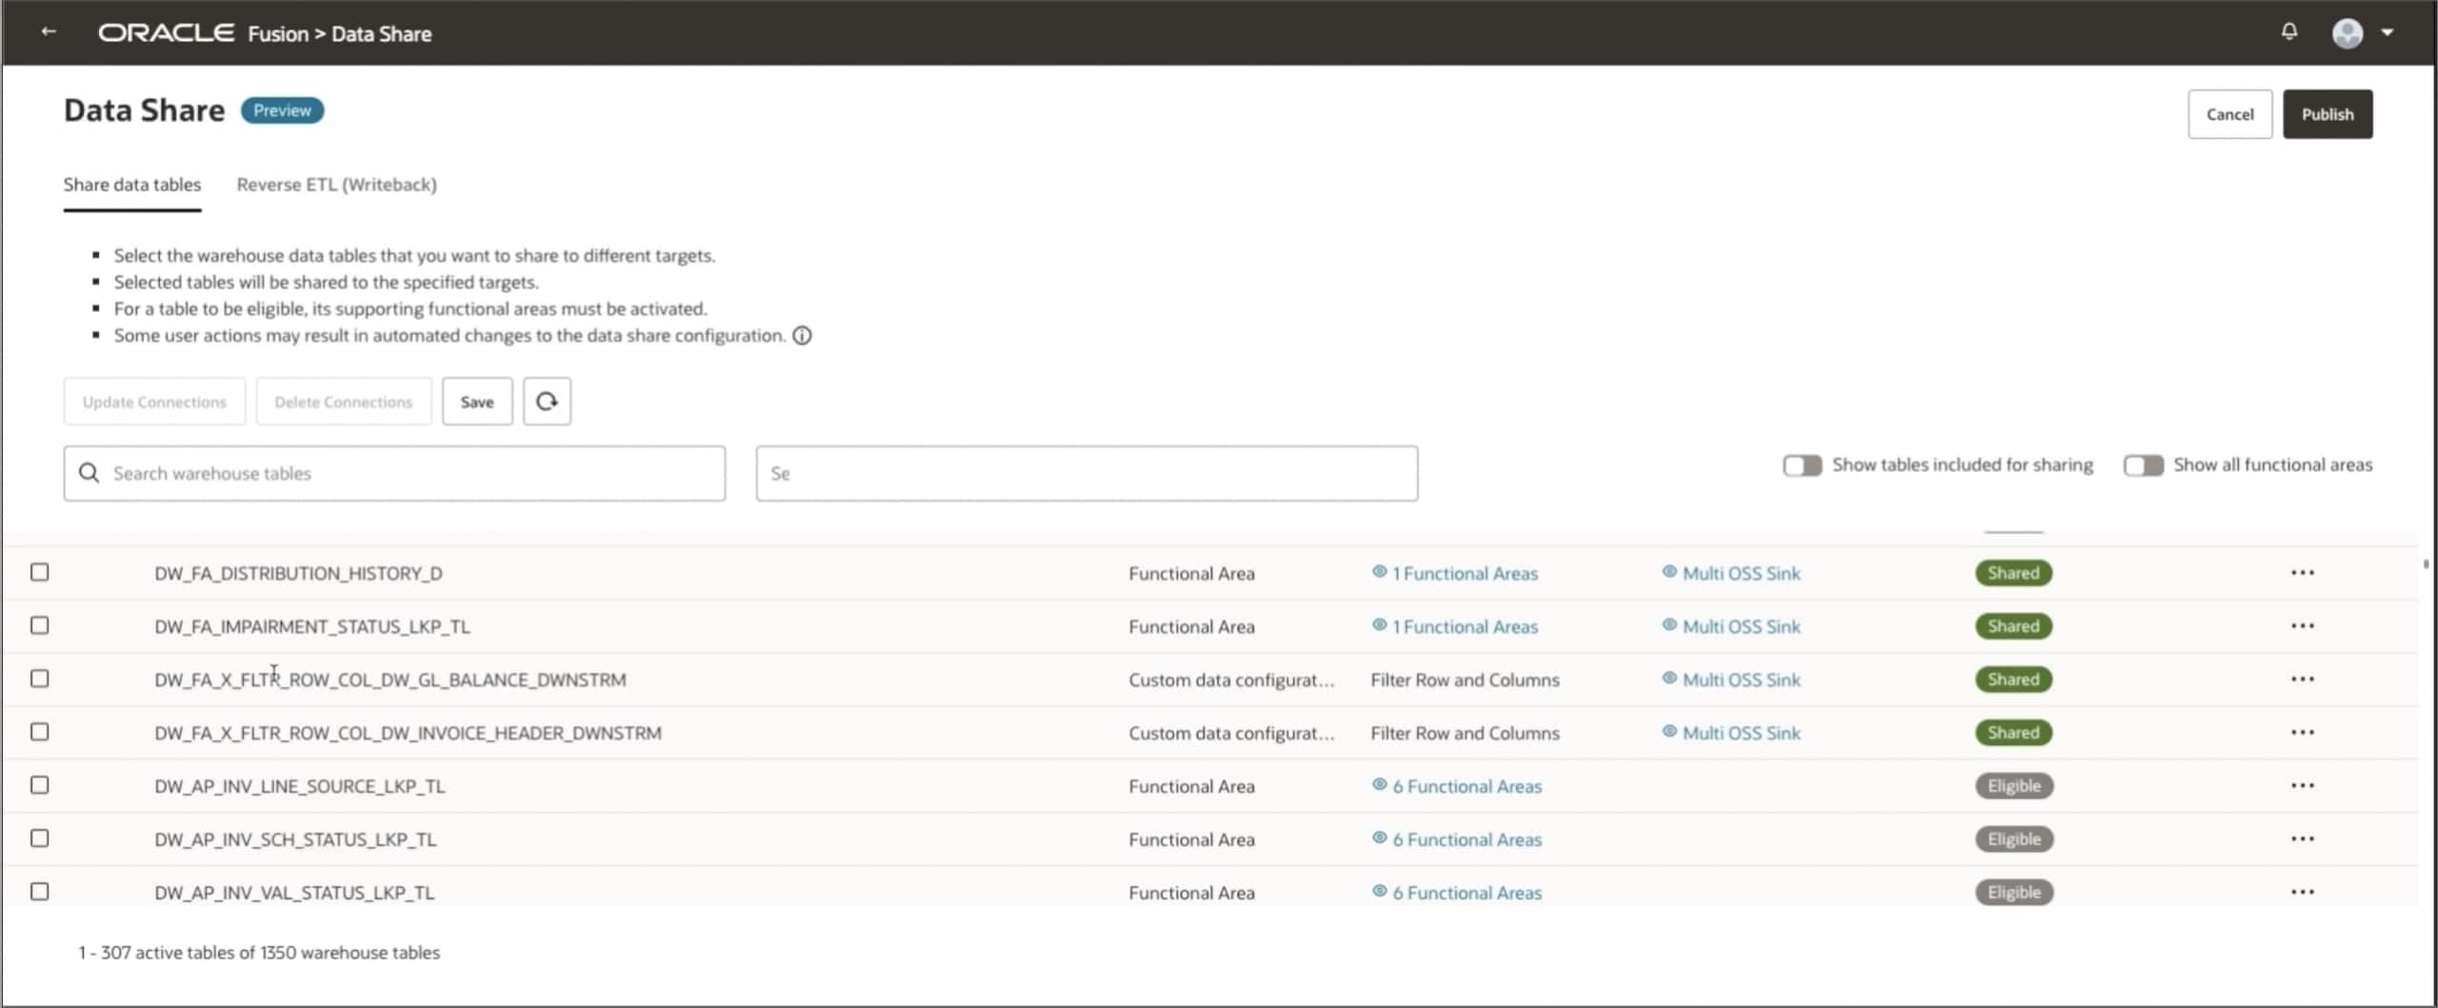Click search magnifier icon in warehouse tables field
This screenshot has width=2438, height=1008.
point(90,473)
